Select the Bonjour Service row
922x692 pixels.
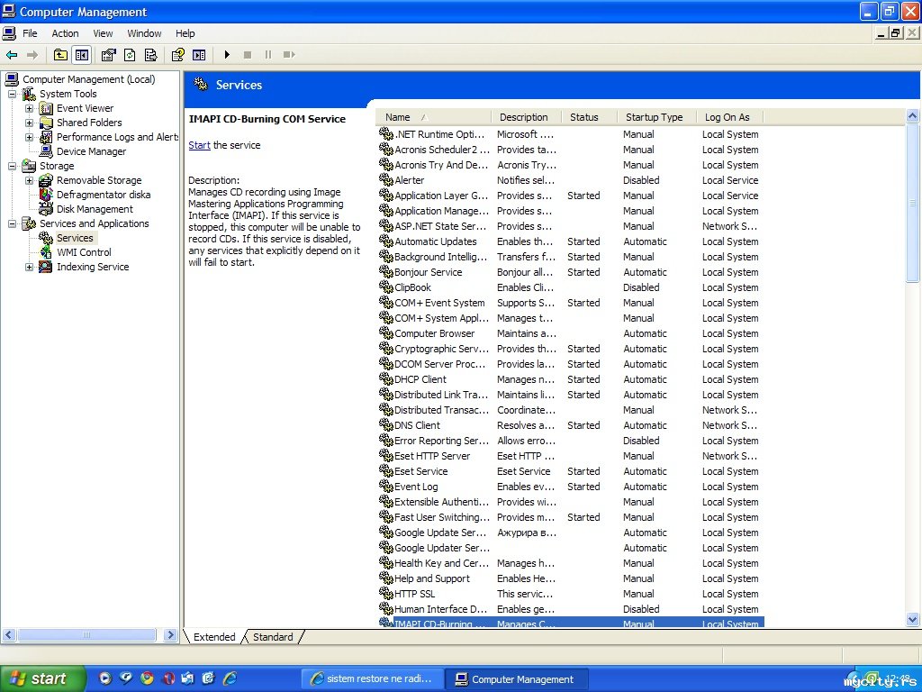[x=428, y=272]
